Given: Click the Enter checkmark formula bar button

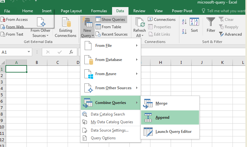Looking at the screenshot, I should coord(60,52).
